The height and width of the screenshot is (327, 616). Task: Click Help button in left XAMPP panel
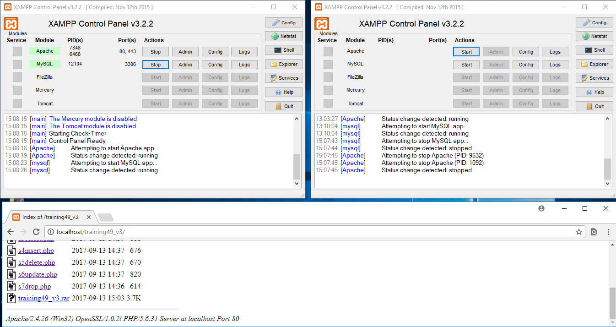[x=283, y=93]
